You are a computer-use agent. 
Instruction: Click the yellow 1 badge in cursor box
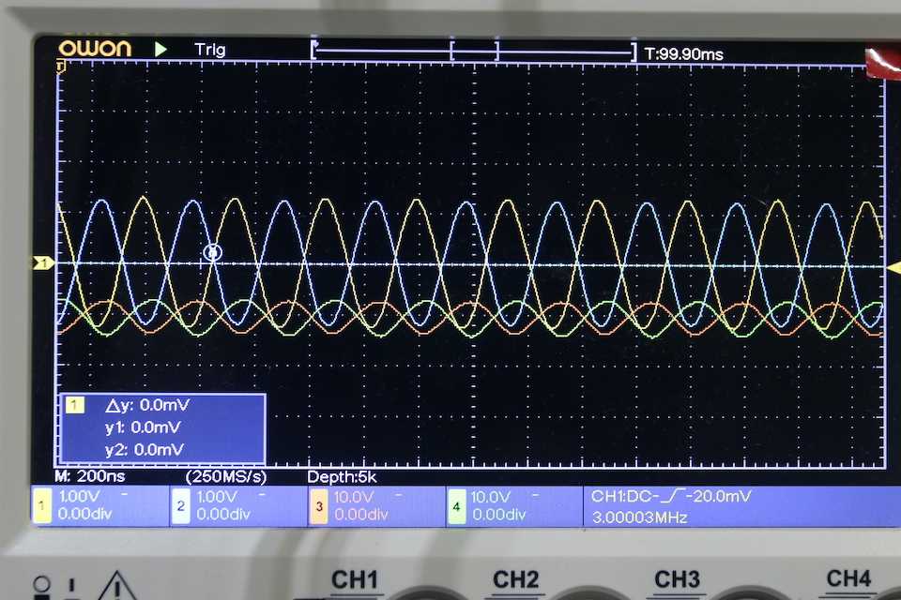coord(75,405)
